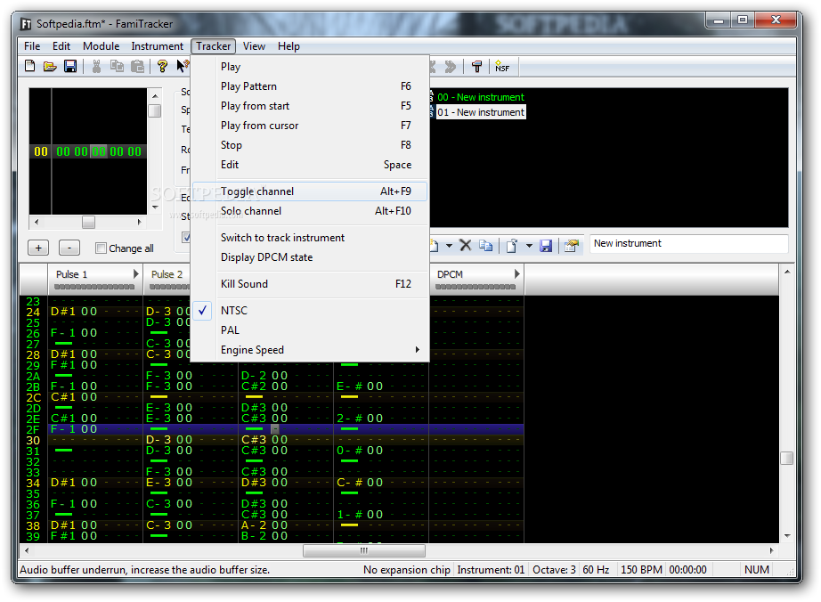Viewport: 821px width, 602px height.
Task: Open dropdown arrow next to new instrument
Action: [x=450, y=245]
